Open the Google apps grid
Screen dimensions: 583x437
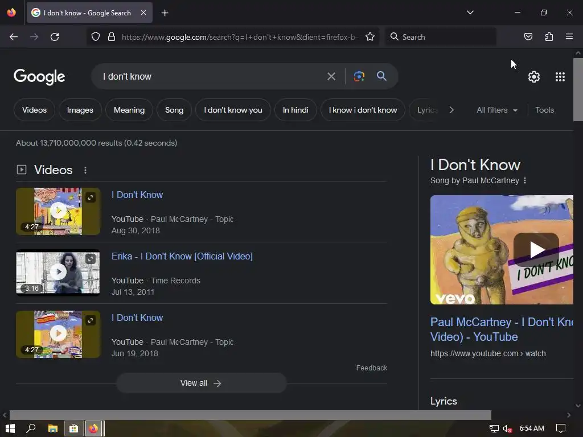click(560, 77)
